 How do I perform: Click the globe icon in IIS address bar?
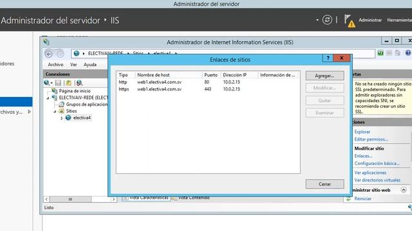77,53
